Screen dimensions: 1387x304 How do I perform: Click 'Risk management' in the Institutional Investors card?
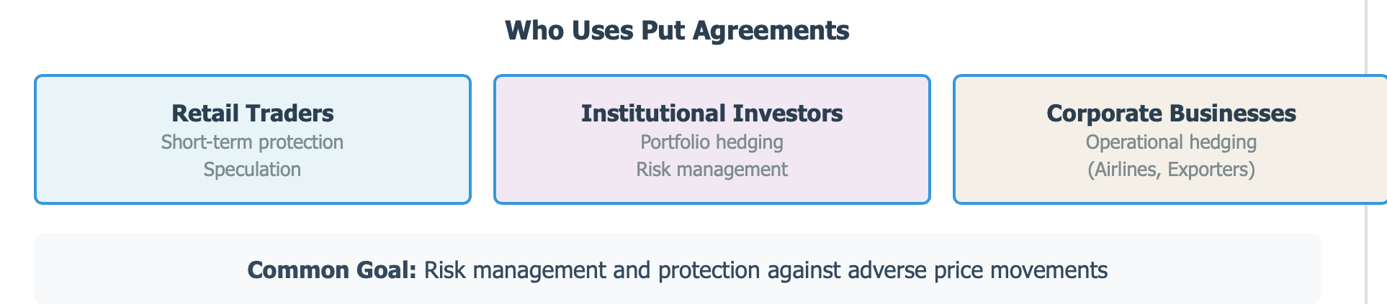tap(712, 170)
